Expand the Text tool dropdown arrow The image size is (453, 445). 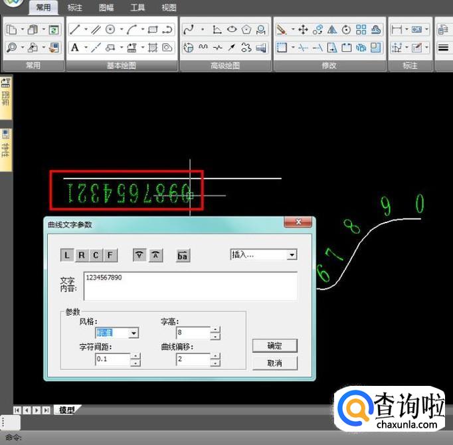coord(86,47)
